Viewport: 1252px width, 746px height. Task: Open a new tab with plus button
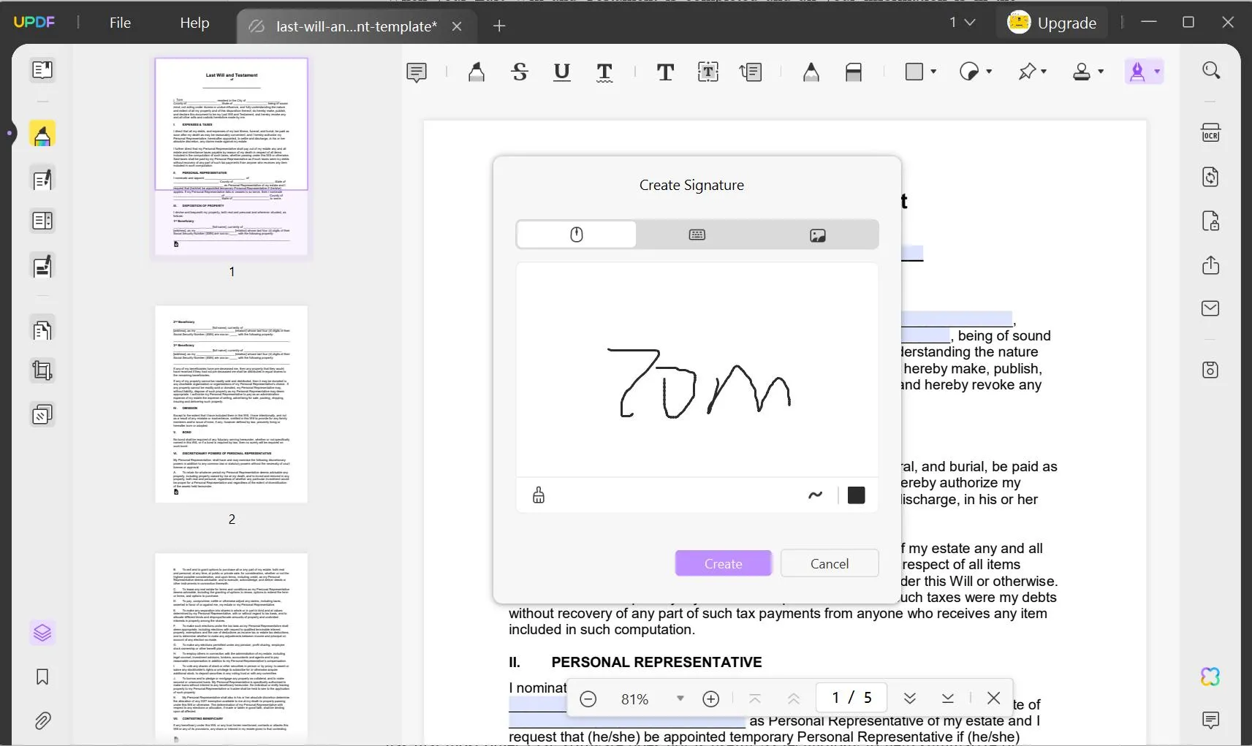(499, 26)
